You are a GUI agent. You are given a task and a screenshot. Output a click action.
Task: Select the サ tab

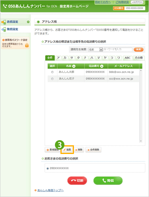point(72,58)
